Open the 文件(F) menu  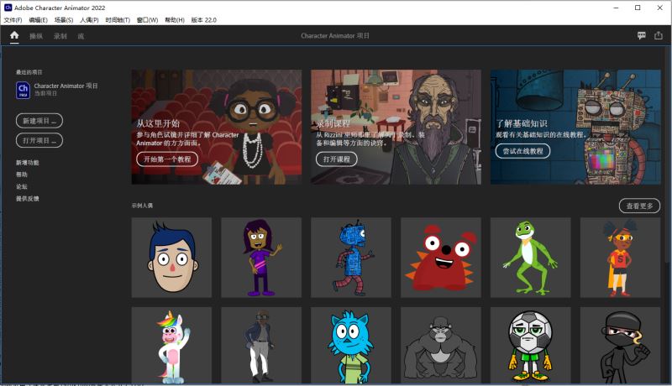(13, 20)
